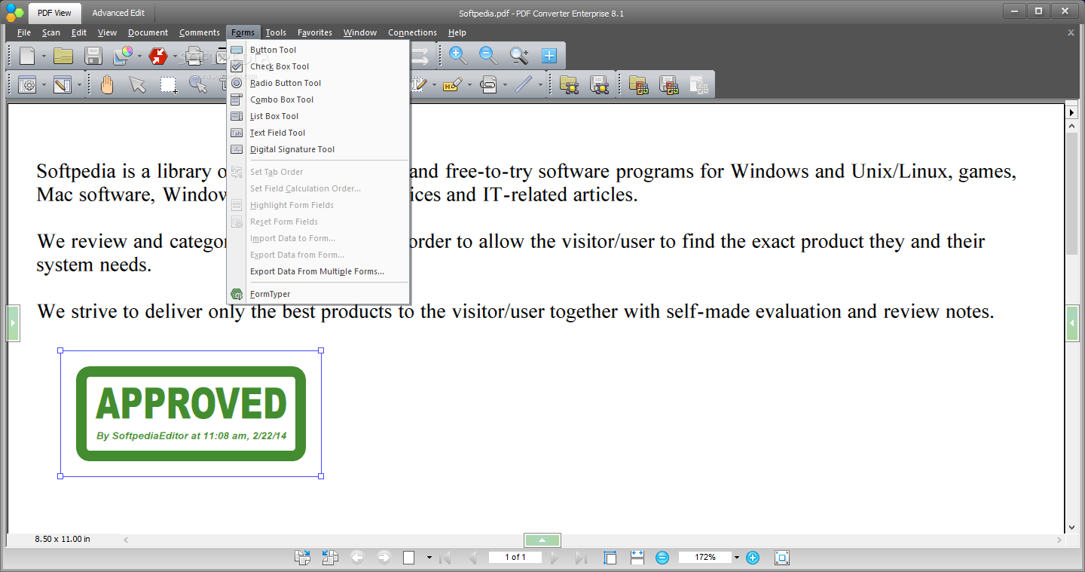
Task: Click the highlighter marker tool icon
Action: [453, 84]
